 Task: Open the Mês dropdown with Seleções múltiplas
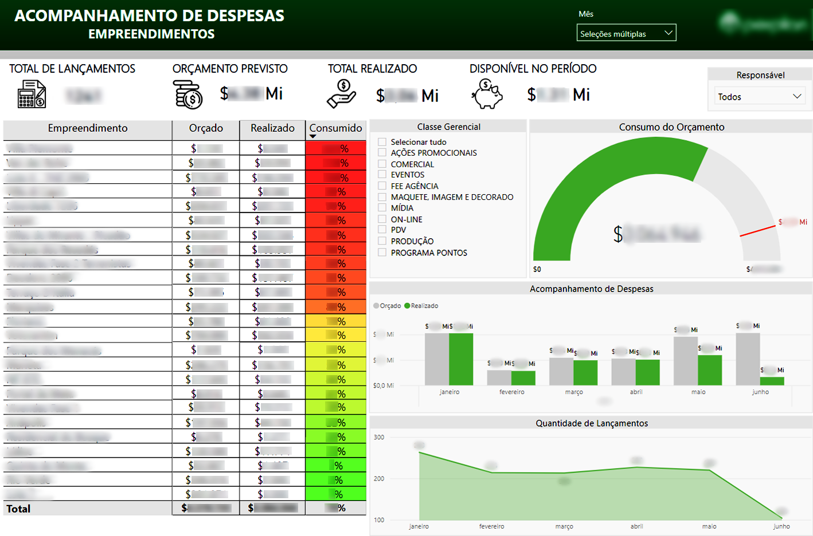coord(626,33)
